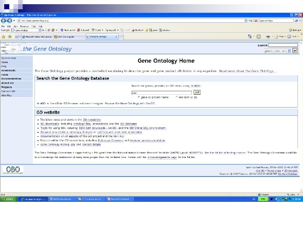This screenshot has height=227, width=303.
Task: Open the GO newsletter link
Action: 92,120
